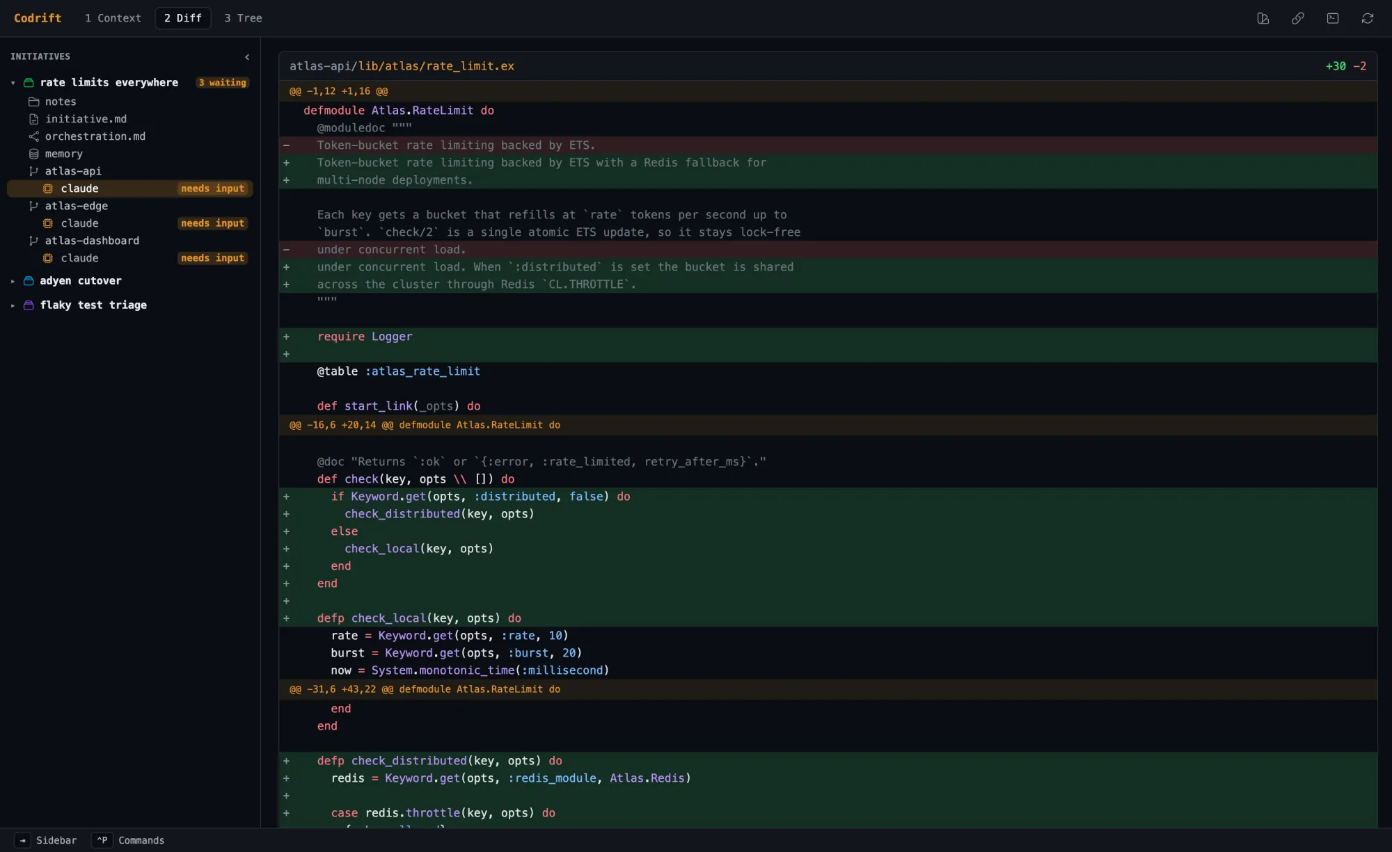Select claude session under atlas-edge
This screenshot has width=1392, height=852.
click(130, 223)
